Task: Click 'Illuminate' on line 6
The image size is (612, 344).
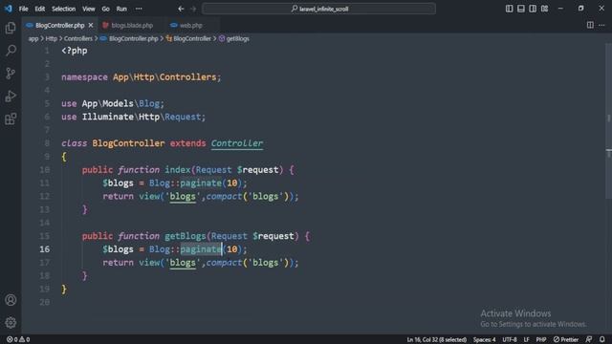Action: tap(108, 117)
